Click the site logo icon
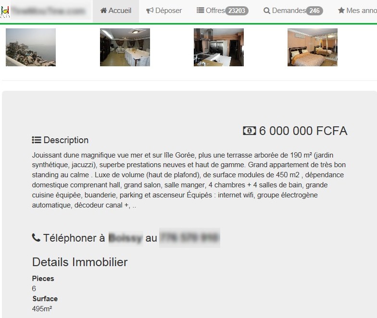The height and width of the screenshot is (318, 377). pos(5,12)
